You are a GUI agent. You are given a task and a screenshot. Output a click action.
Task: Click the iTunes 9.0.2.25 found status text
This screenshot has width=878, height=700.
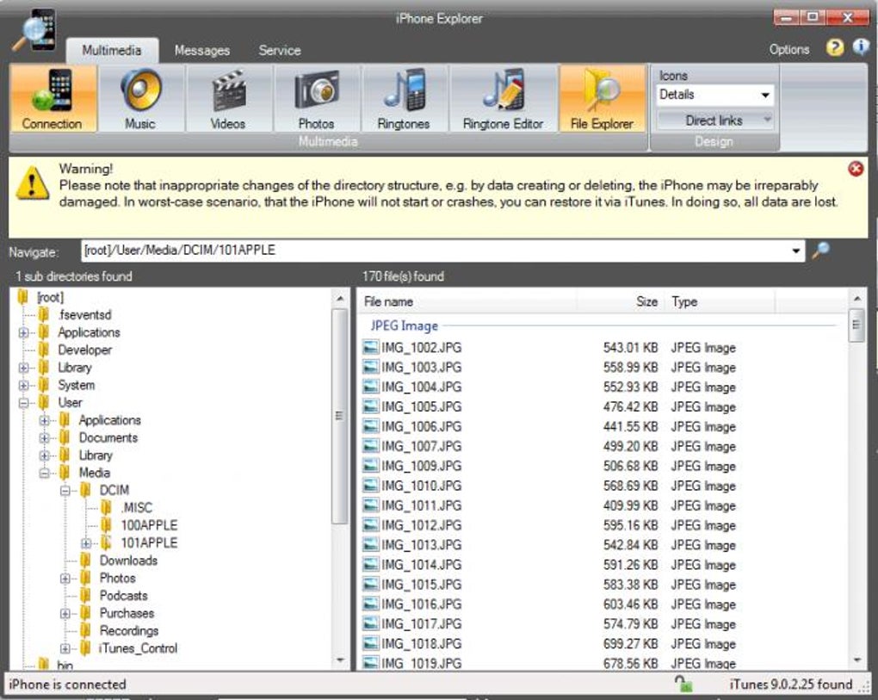click(x=790, y=684)
